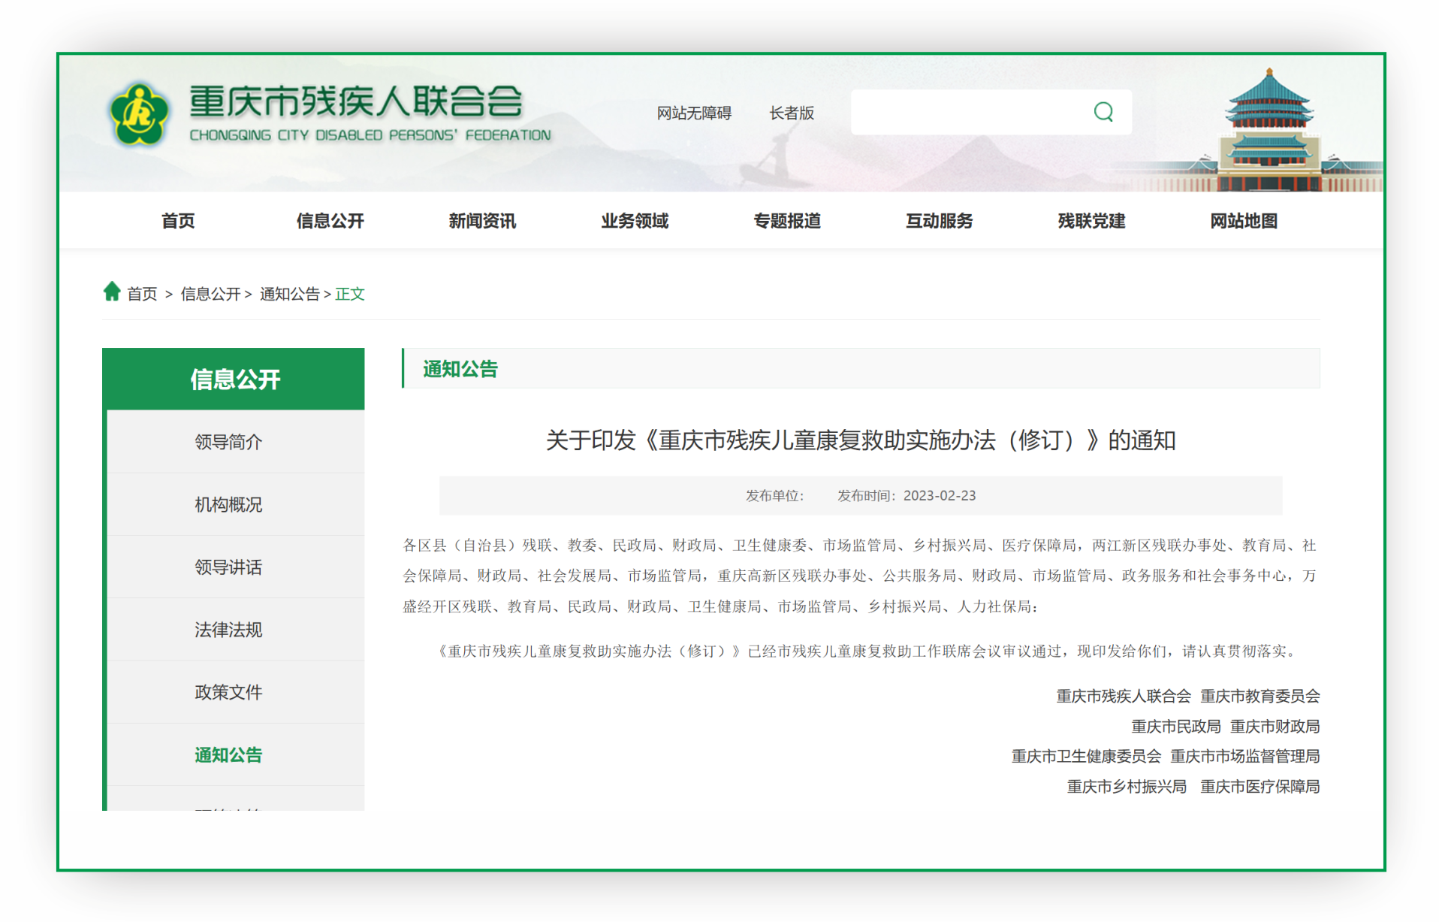Open the 残联党建 navigation menu item
1439x922 pixels.
point(1091,221)
